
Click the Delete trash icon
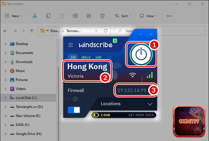tap(103, 16)
